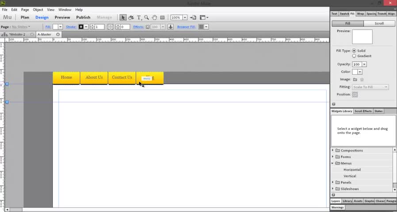This screenshot has height=212, width=397.
Task: Open the Fitting Scale To Fill dropdown
Action: (370, 87)
